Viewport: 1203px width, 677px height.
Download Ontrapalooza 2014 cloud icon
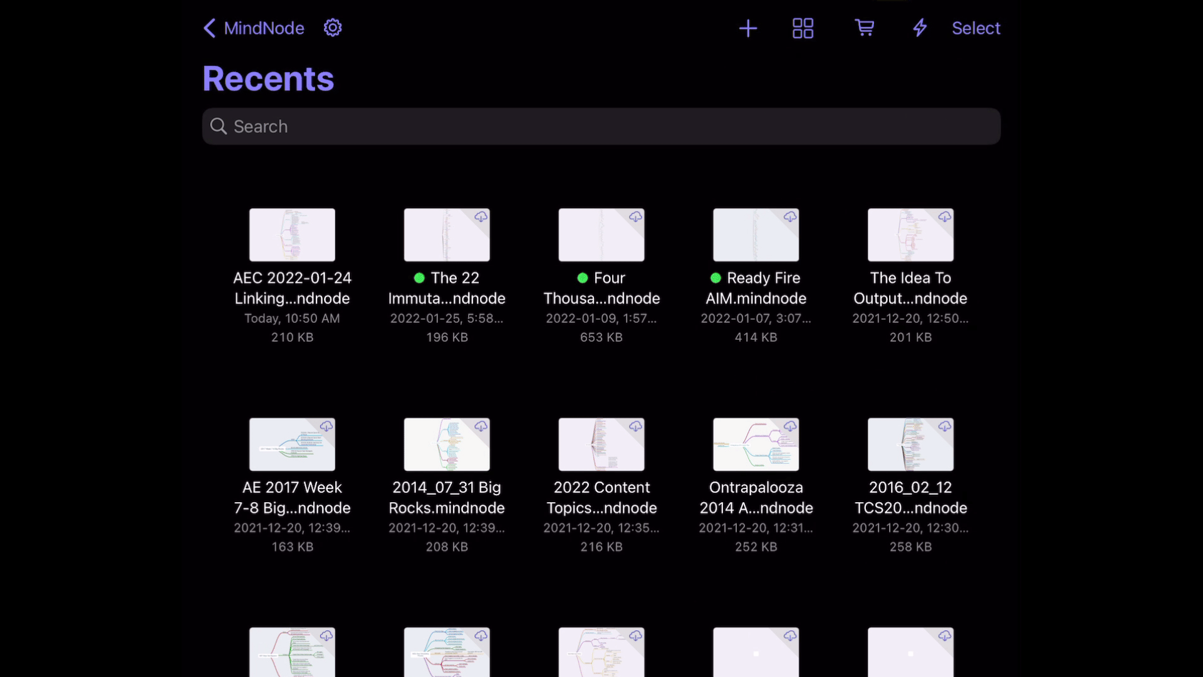(791, 426)
